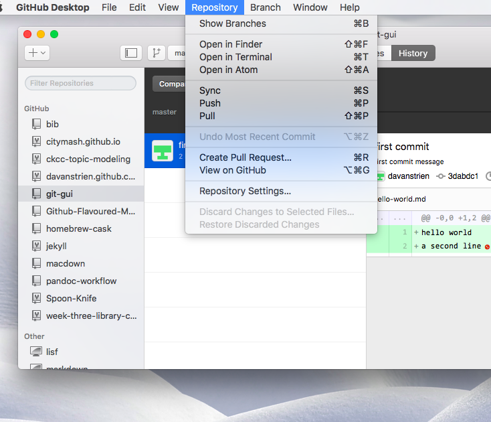Click the Apple menu icon
Screen dimensions: 491x422
5,7
